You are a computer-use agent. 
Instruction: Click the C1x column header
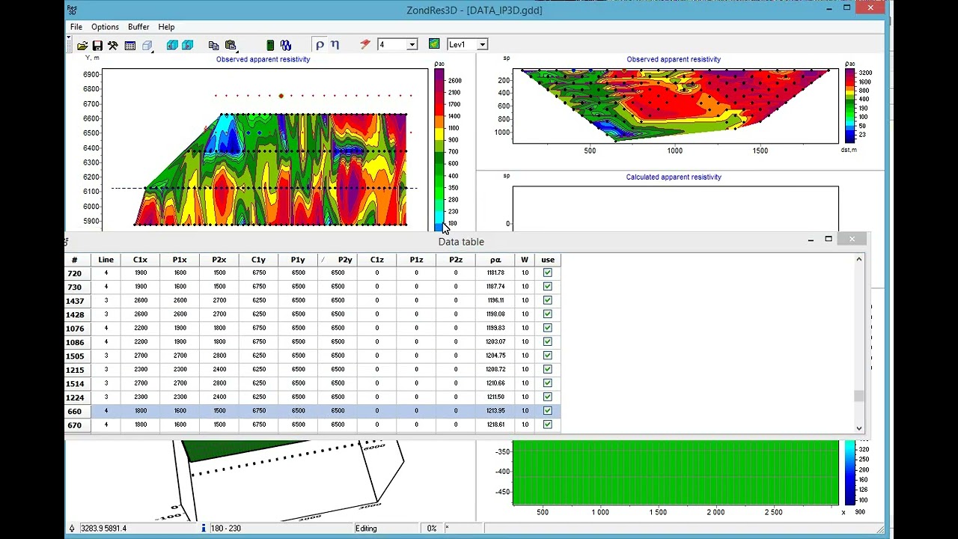click(x=140, y=260)
